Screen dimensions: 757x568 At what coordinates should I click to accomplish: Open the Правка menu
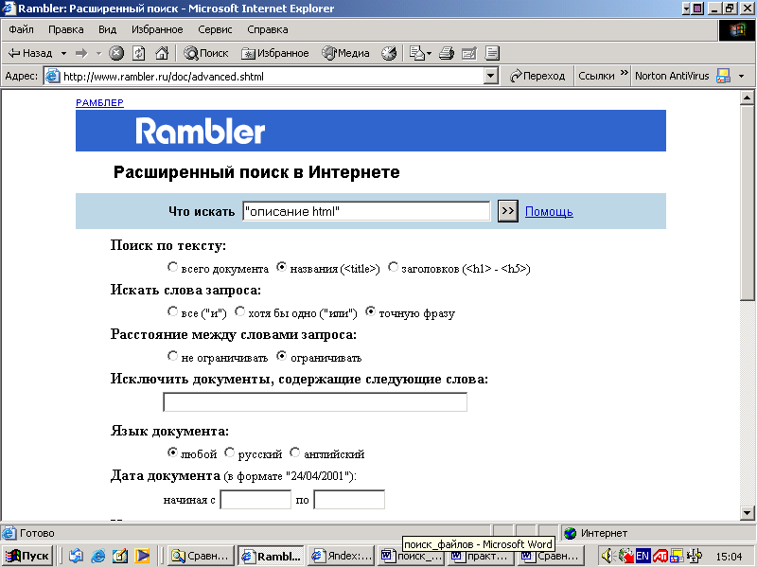click(x=65, y=29)
